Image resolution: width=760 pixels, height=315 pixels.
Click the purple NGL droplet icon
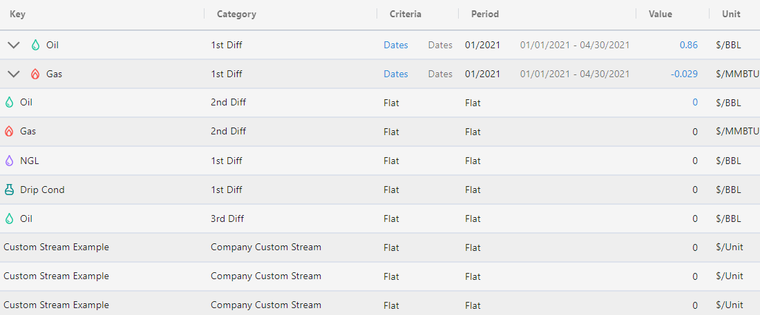9,161
